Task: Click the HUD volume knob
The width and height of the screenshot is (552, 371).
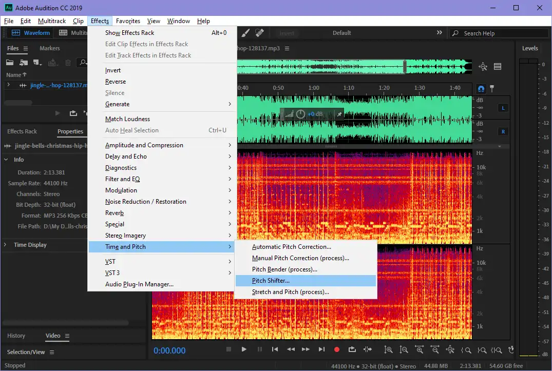Action: pyautogui.click(x=300, y=114)
